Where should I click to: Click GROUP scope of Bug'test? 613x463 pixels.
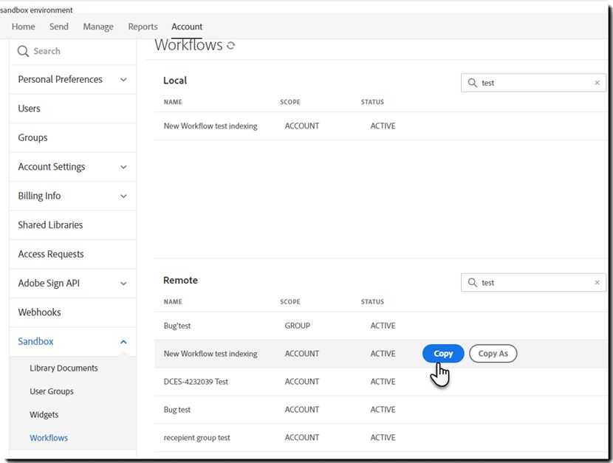pos(297,326)
